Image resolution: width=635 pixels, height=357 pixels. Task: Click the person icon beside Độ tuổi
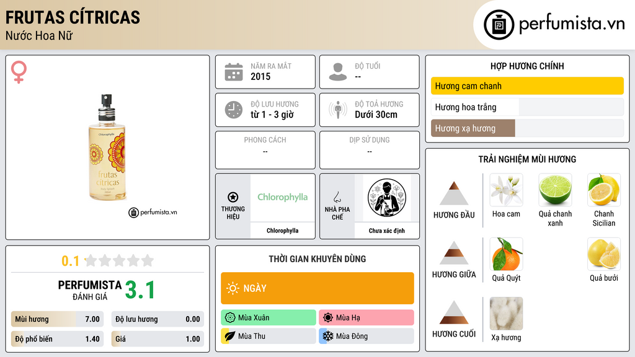point(338,72)
